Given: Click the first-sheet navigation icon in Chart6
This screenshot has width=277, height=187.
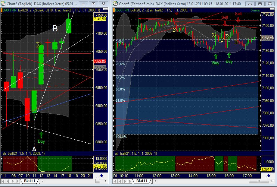Looking at the screenshot, I should click(x=116, y=182).
